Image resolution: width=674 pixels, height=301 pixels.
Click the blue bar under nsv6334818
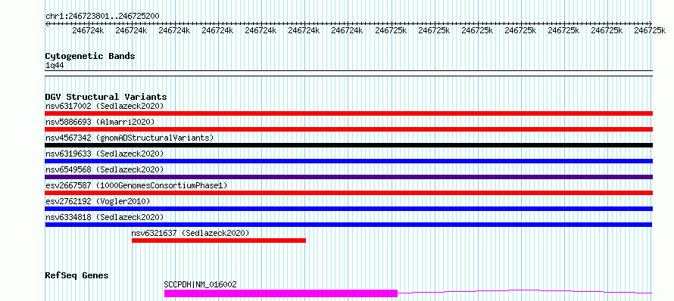pyautogui.click(x=348, y=225)
